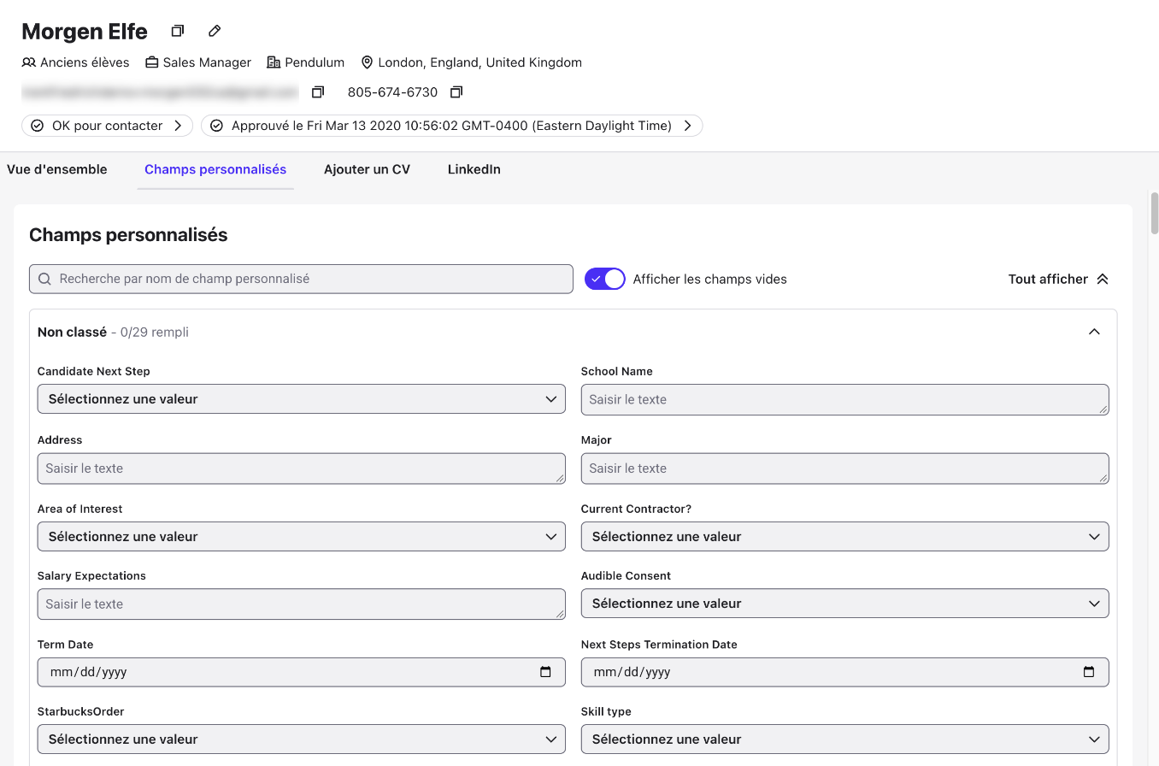Copy the blurred email address
The height and width of the screenshot is (766, 1159).
(318, 92)
